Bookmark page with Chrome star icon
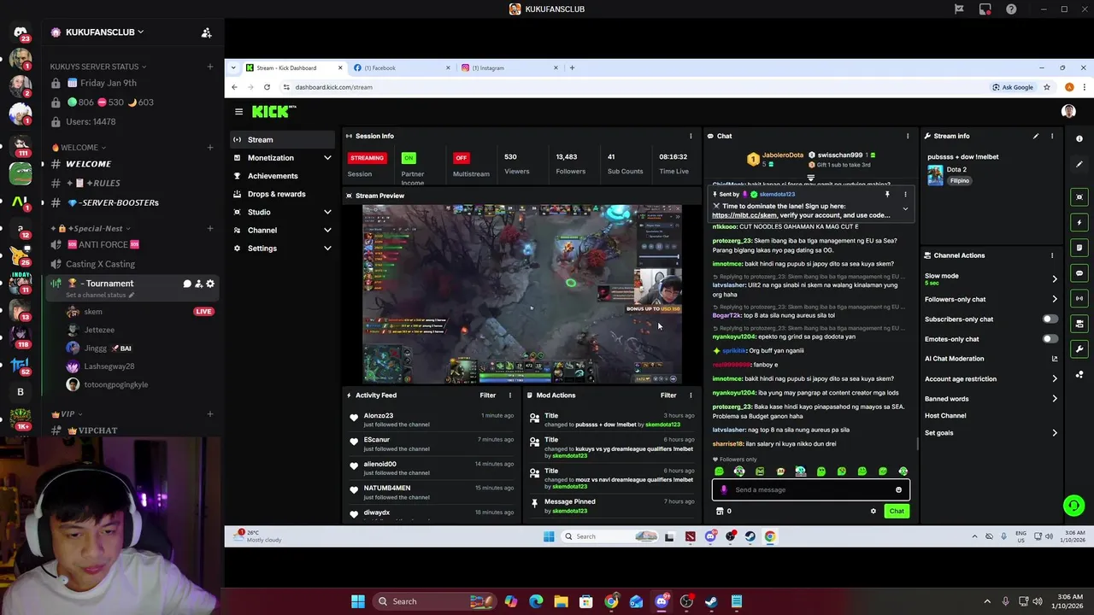This screenshot has height=615, width=1094. 1046,87
